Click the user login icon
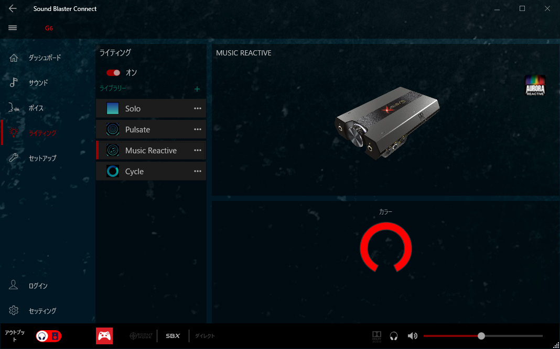This screenshot has width=560, height=349. click(13, 285)
